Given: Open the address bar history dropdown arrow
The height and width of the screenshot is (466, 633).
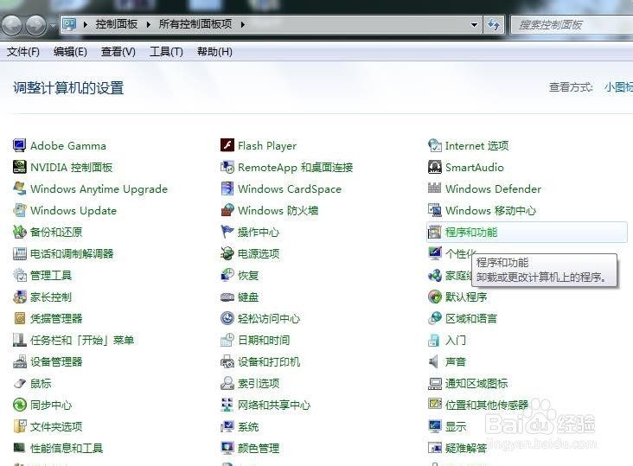Looking at the screenshot, I should [475, 24].
